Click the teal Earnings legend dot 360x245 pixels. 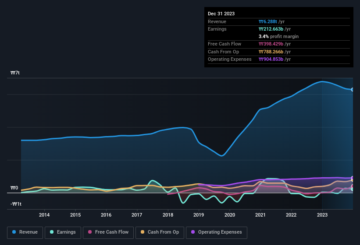pyautogui.click(x=52, y=232)
